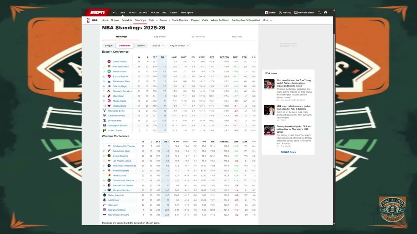Expand the Stats menu in NBA navigation

152,20
